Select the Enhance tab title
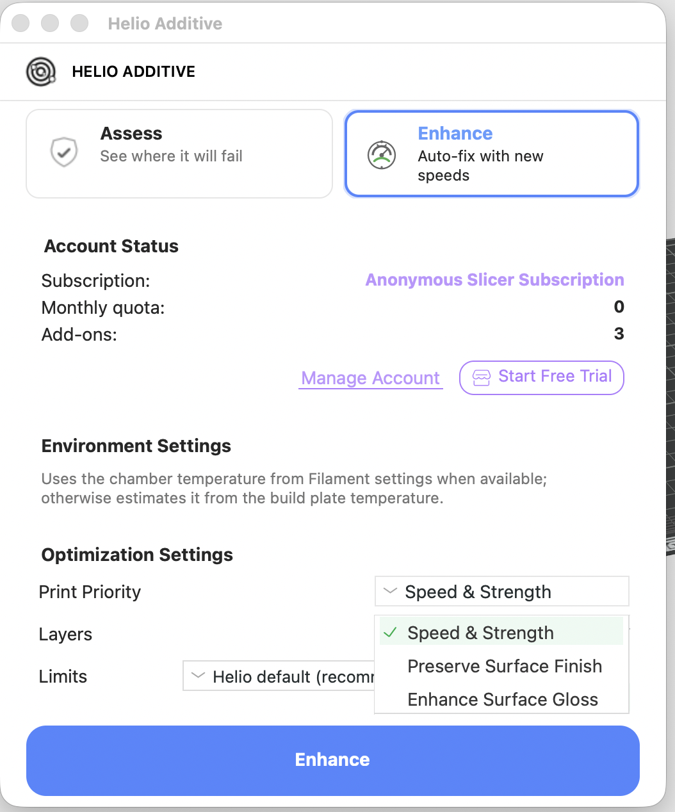This screenshot has height=812, width=675. [455, 133]
